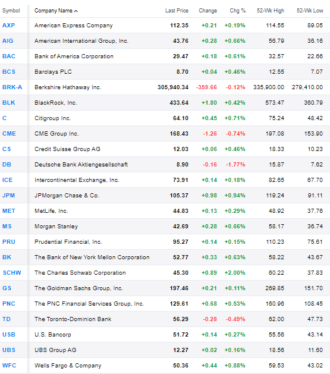330x374 pixels.
Task: Click BlackRock 52-week high 573.47
Action: pyautogui.click(x=275, y=103)
